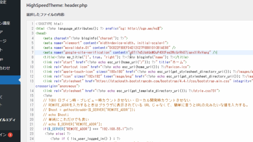Click "// echo $_SERVER['REMOTE_ADDR'];" comment line 21
The height and width of the screenshot is (142, 253).
click(72, 124)
